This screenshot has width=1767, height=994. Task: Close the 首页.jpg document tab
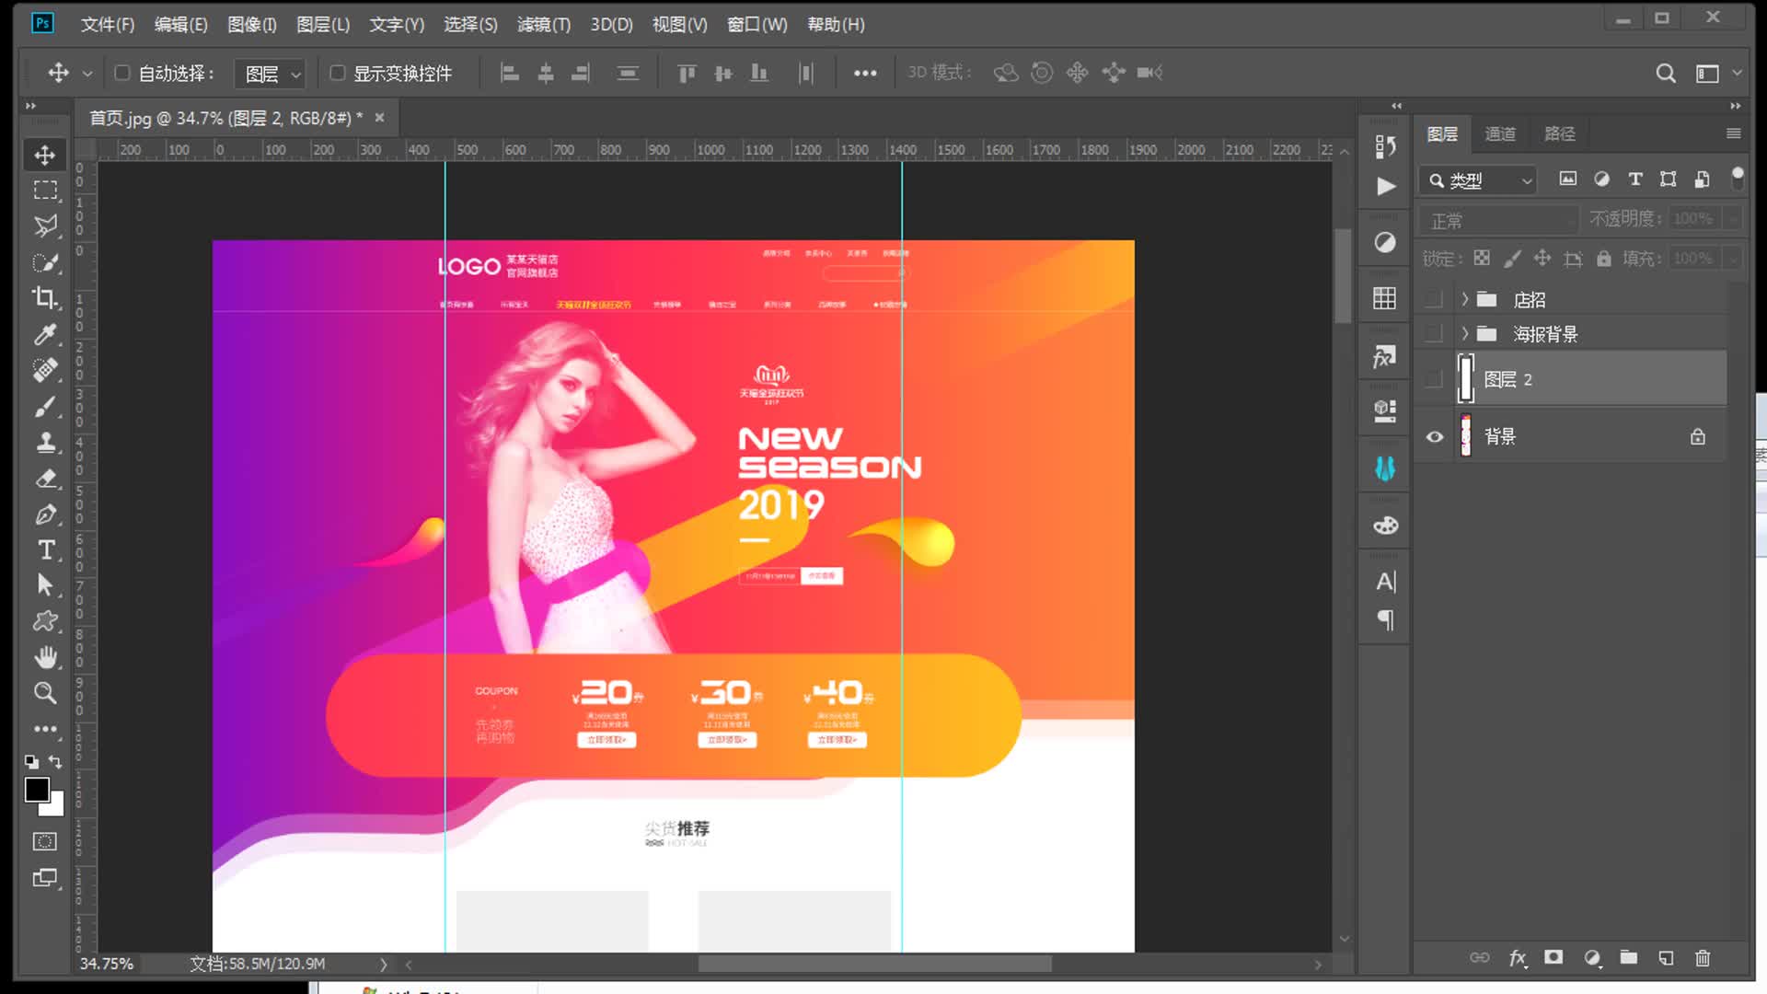point(379,118)
